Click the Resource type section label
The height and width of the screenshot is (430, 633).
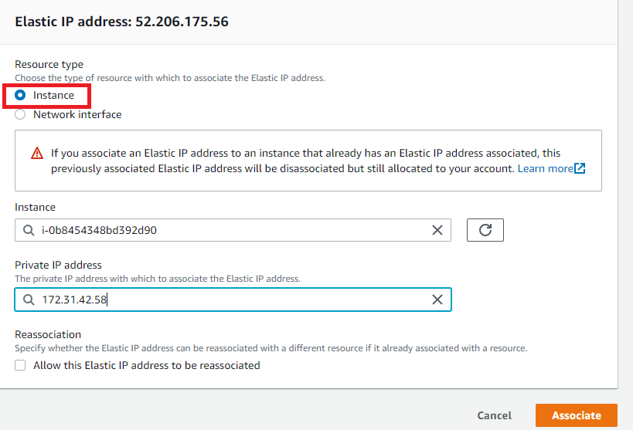click(49, 64)
